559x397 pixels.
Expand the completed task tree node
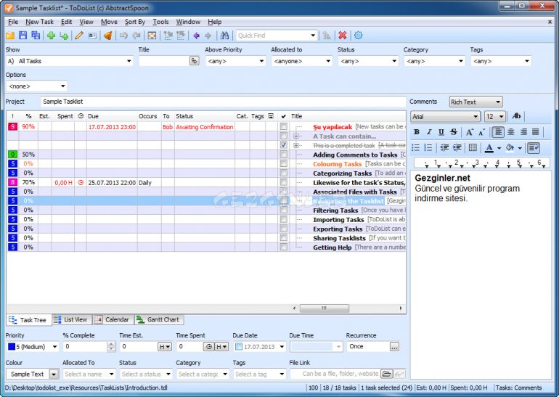pyautogui.click(x=296, y=145)
